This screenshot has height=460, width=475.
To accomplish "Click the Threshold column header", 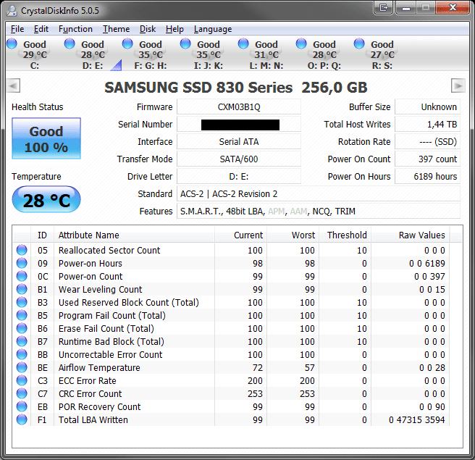I will coord(345,235).
